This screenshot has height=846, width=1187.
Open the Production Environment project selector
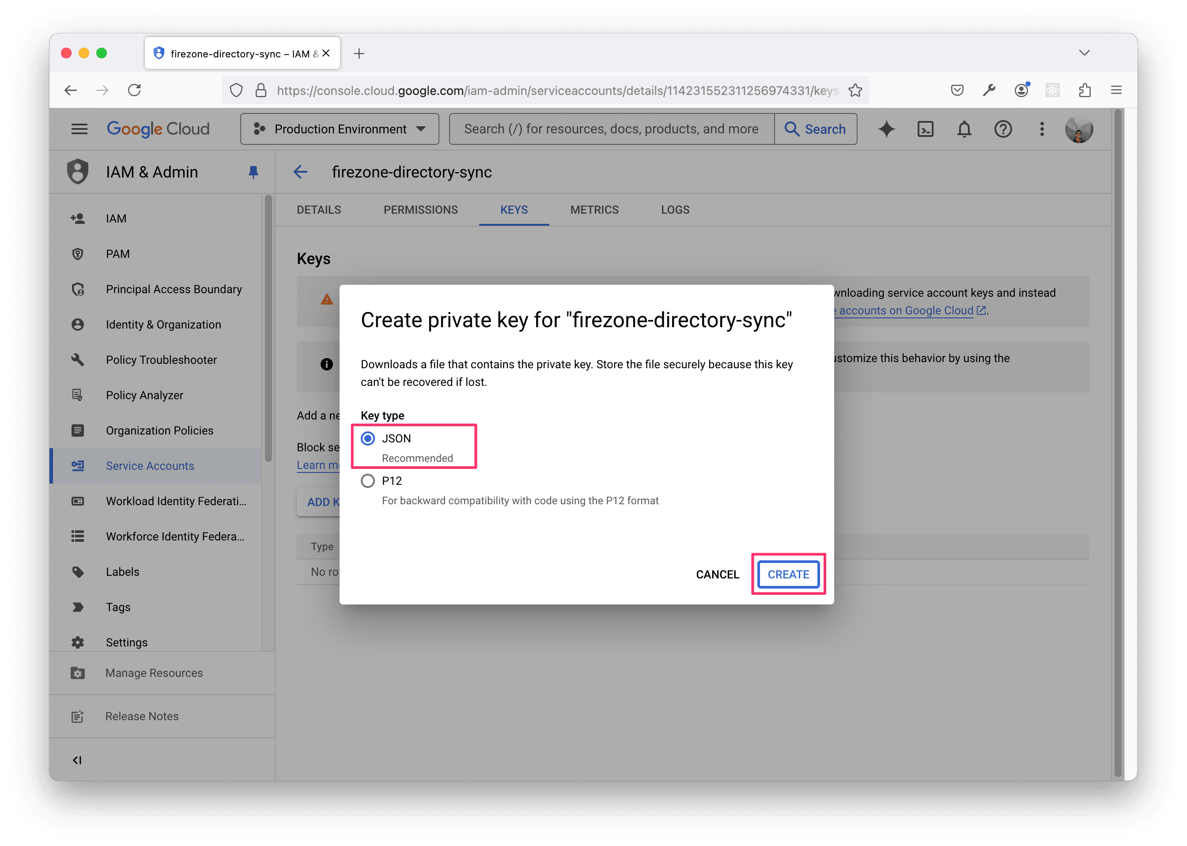tap(339, 128)
